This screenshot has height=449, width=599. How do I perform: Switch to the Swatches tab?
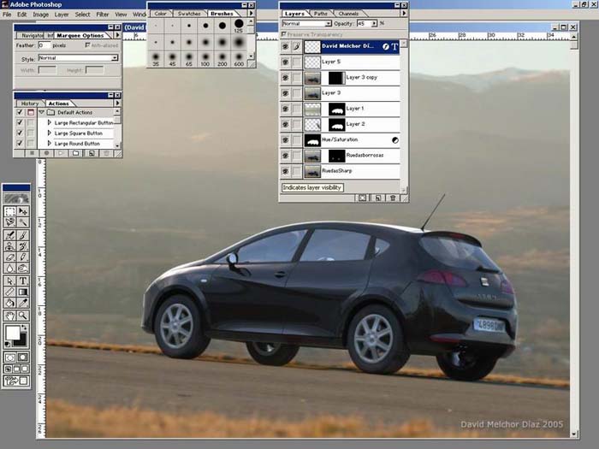point(190,14)
